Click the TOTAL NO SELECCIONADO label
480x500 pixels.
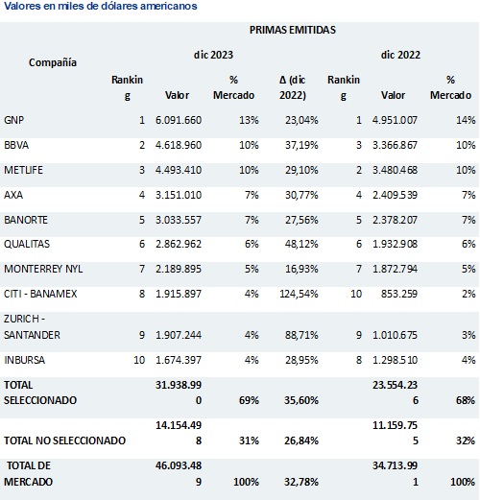[64, 440]
